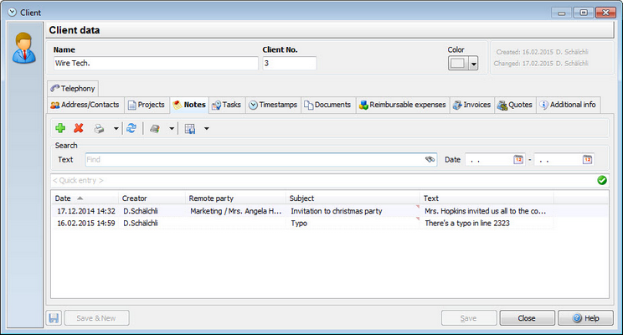Click the eraser icon in notes toolbar

[x=155, y=128]
